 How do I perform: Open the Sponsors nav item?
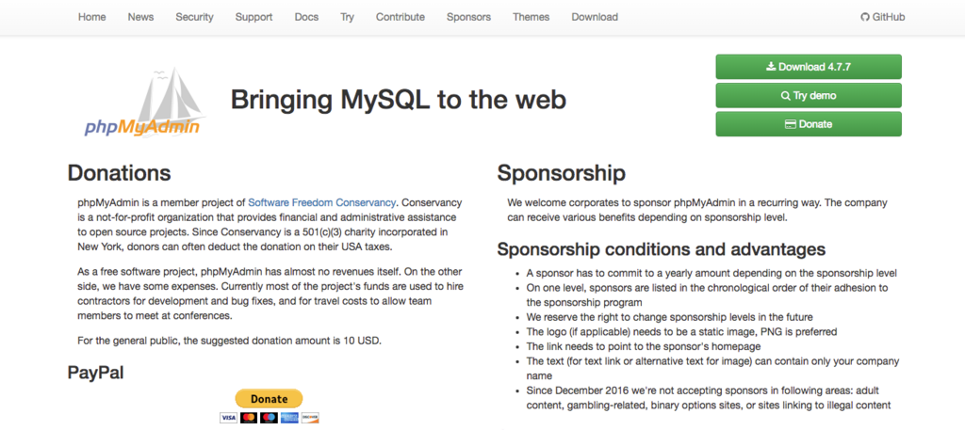469,17
